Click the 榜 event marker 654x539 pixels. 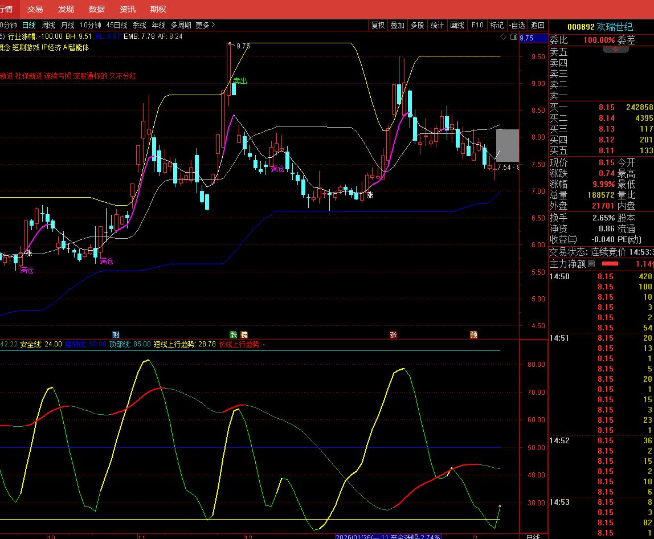coord(244,334)
